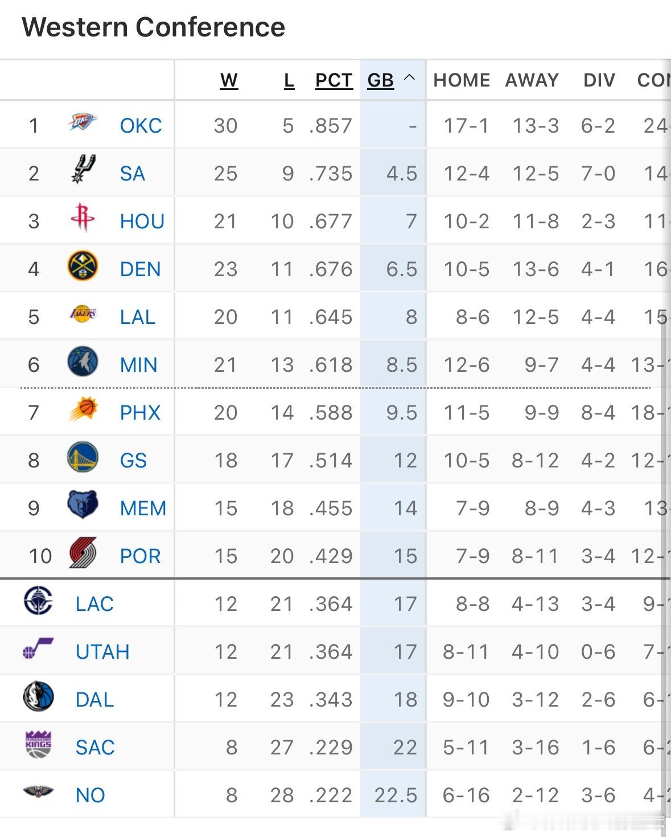Image resolution: width=671 pixels, height=837 pixels.
Task: Click the Phoenix Suns logo
Action: coord(83,409)
